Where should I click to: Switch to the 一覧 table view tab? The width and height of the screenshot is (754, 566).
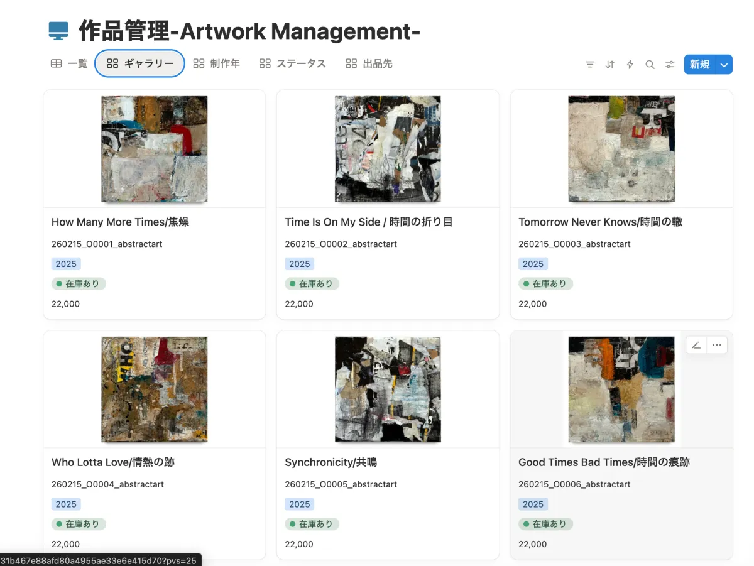tap(69, 63)
